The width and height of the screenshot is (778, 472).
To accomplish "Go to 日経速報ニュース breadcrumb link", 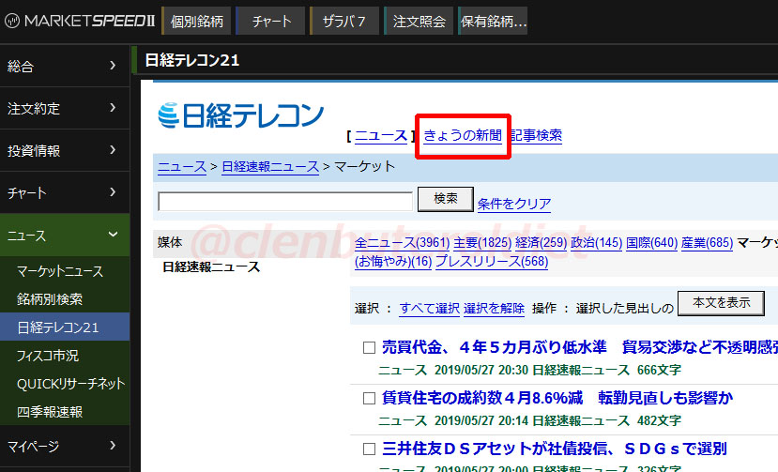I will (270, 166).
